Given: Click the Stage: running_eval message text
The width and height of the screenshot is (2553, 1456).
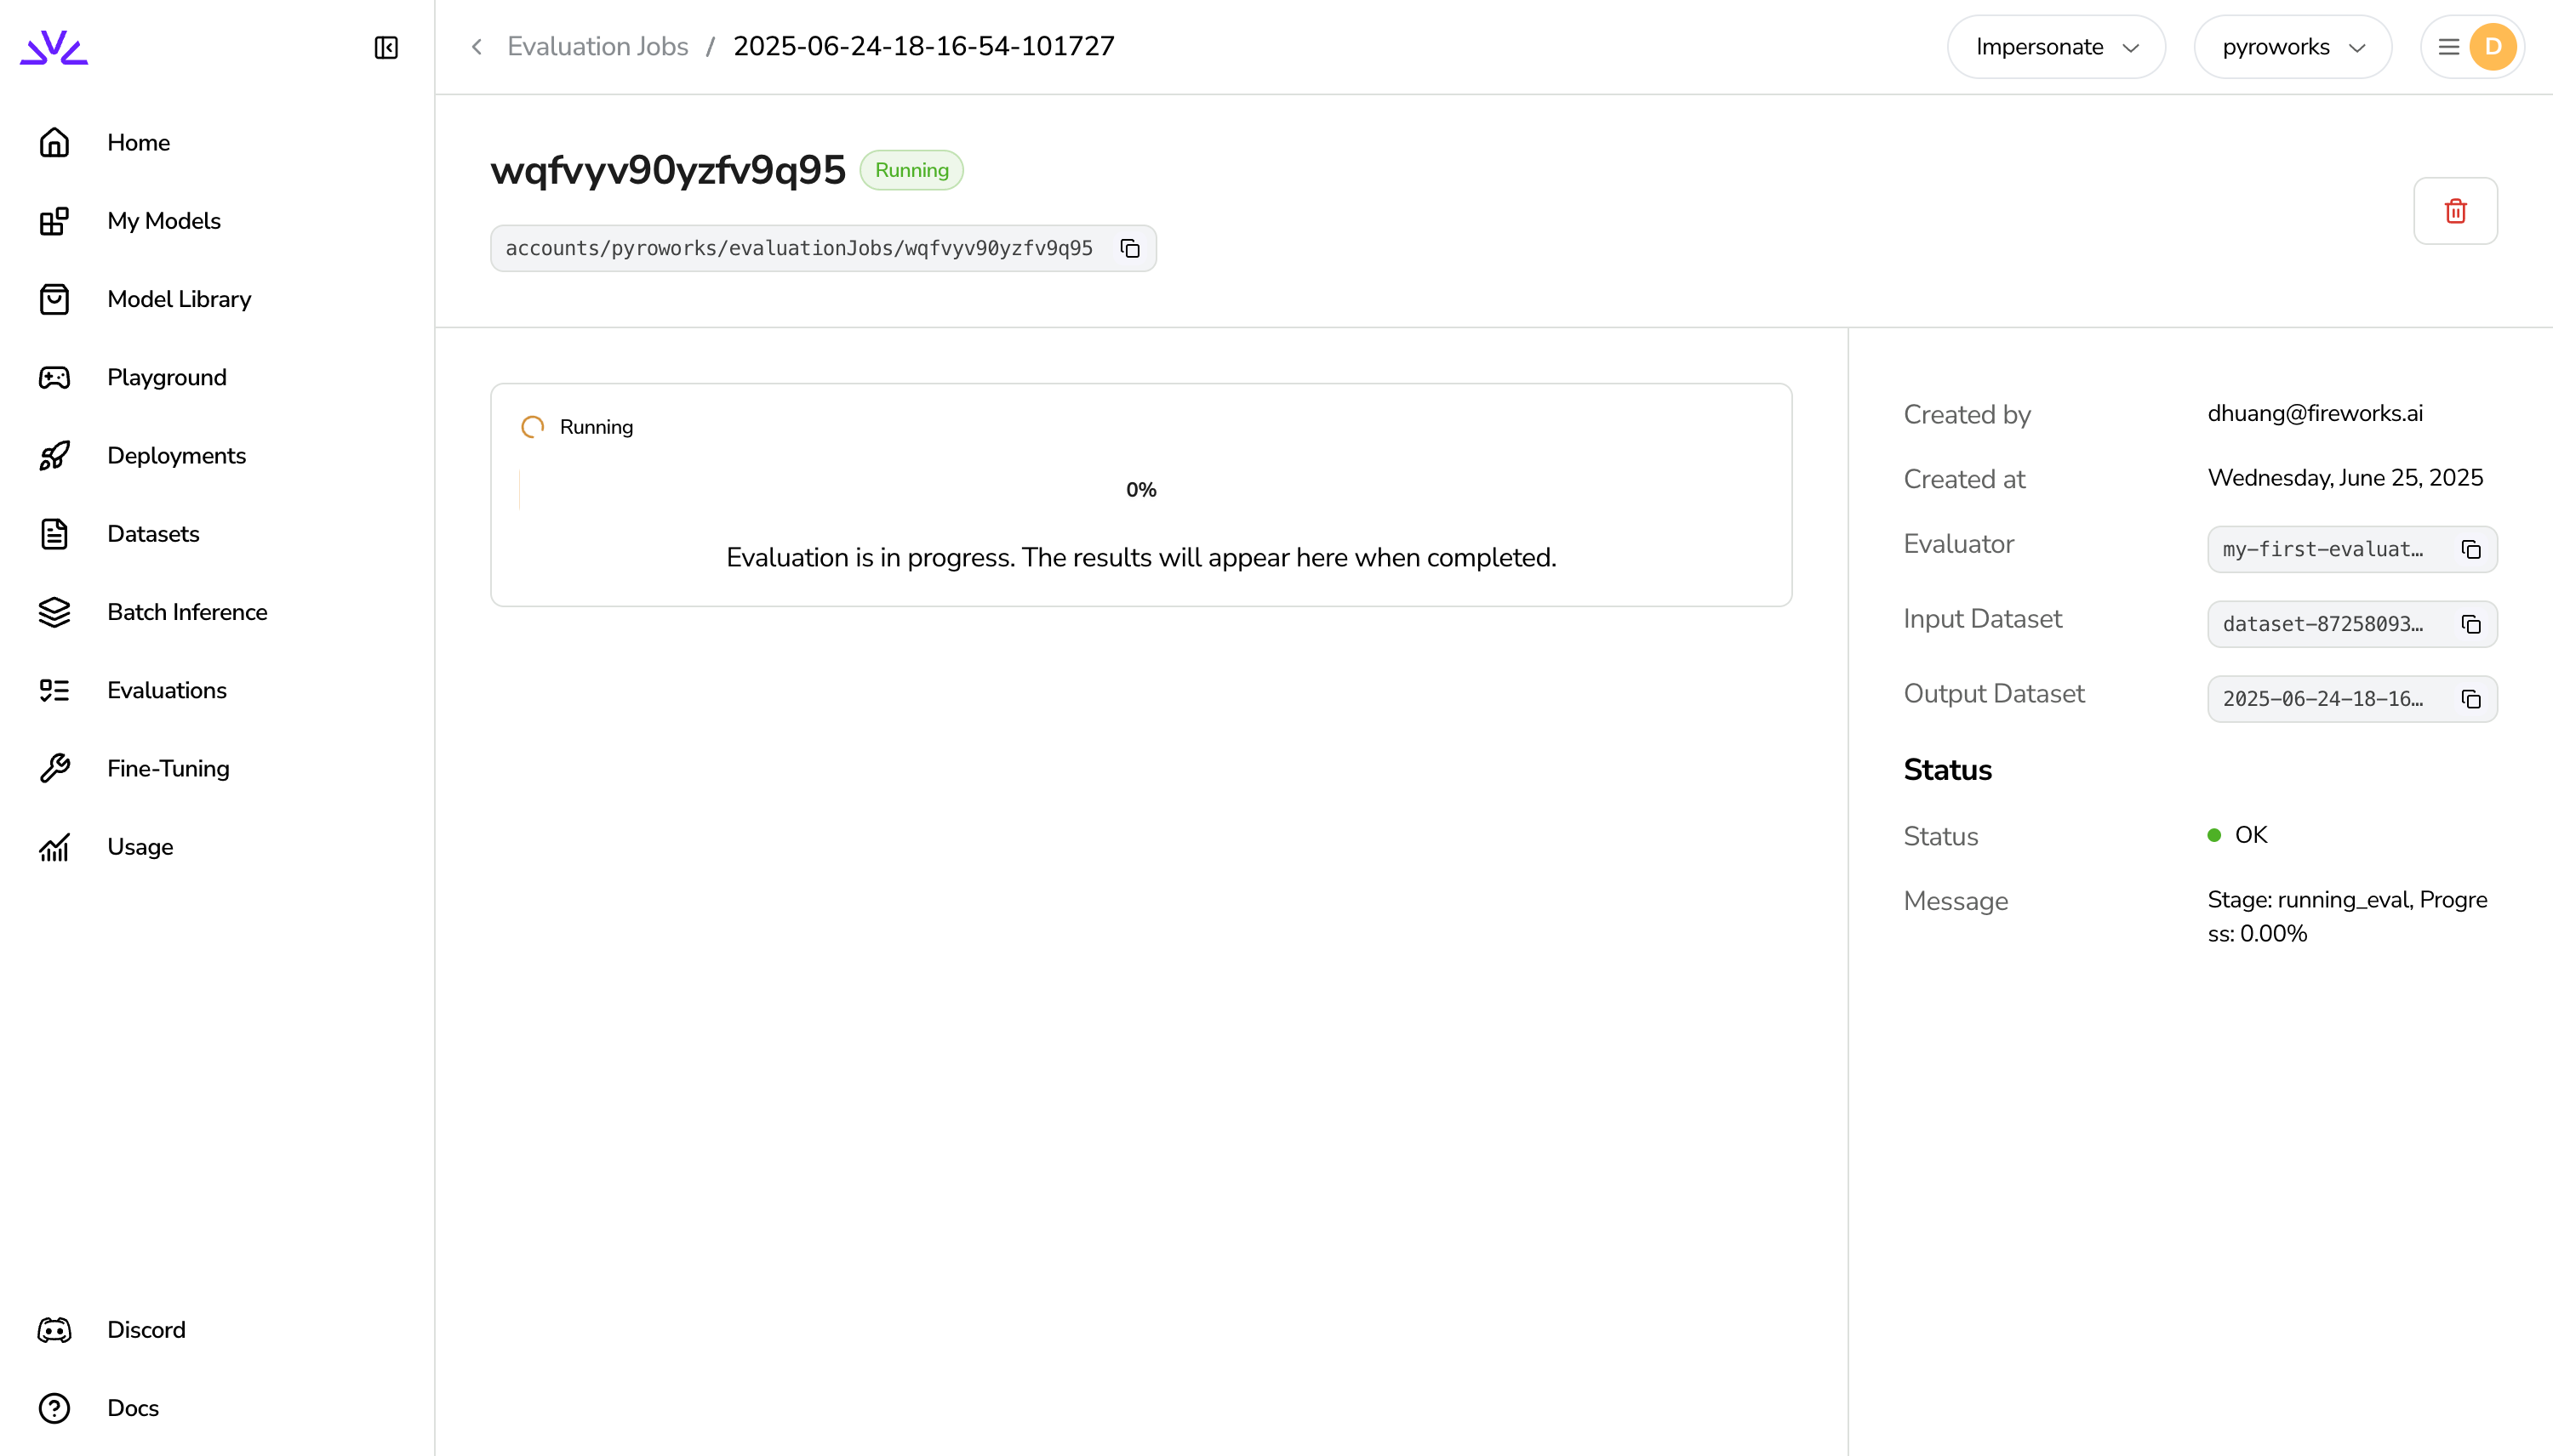Looking at the screenshot, I should 2347,917.
